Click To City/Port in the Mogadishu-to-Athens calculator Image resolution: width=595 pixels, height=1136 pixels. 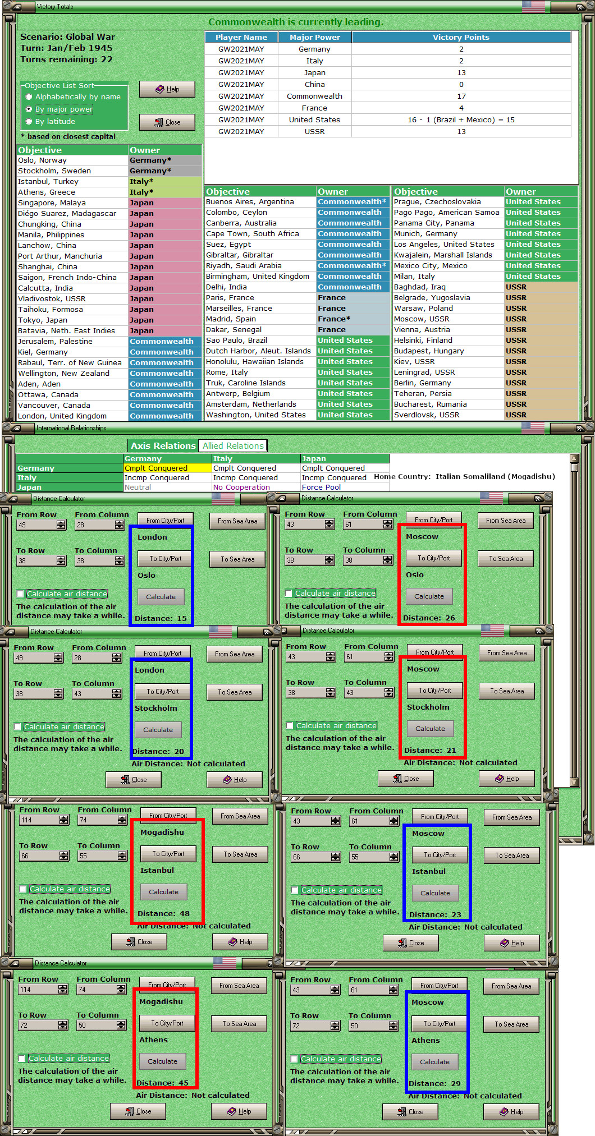[167, 1023]
